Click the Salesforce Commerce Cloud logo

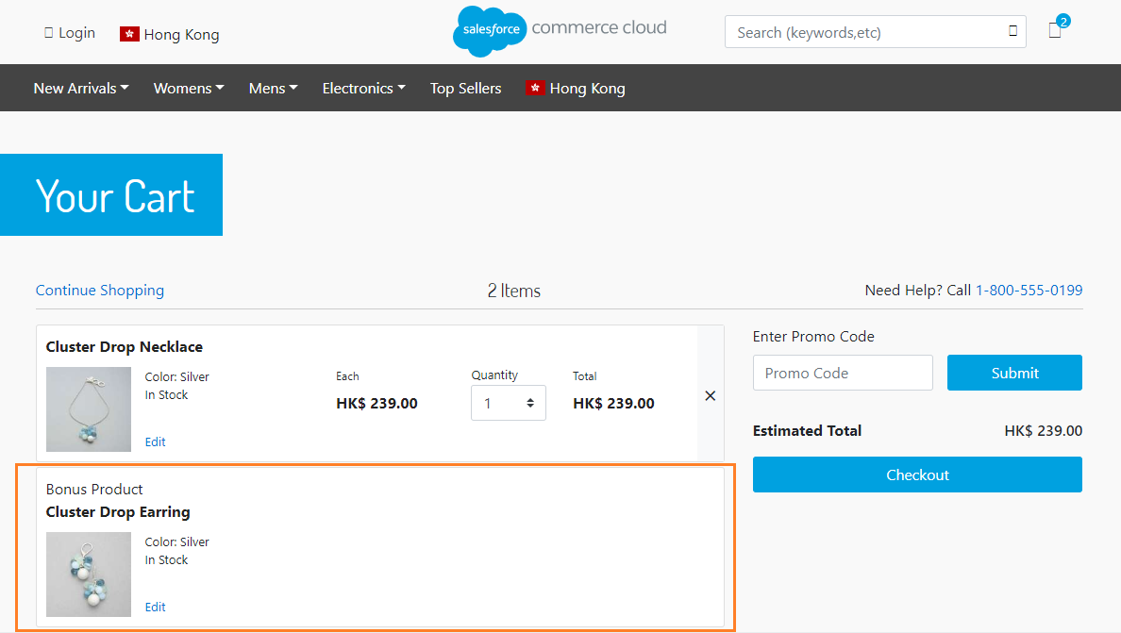click(560, 30)
